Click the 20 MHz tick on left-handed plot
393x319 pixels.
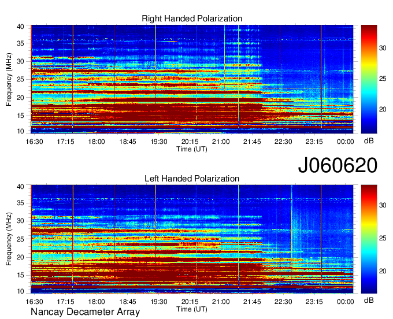click(x=20, y=257)
